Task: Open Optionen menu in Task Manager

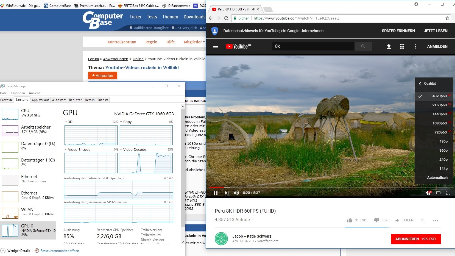Action: (x=18, y=93)
